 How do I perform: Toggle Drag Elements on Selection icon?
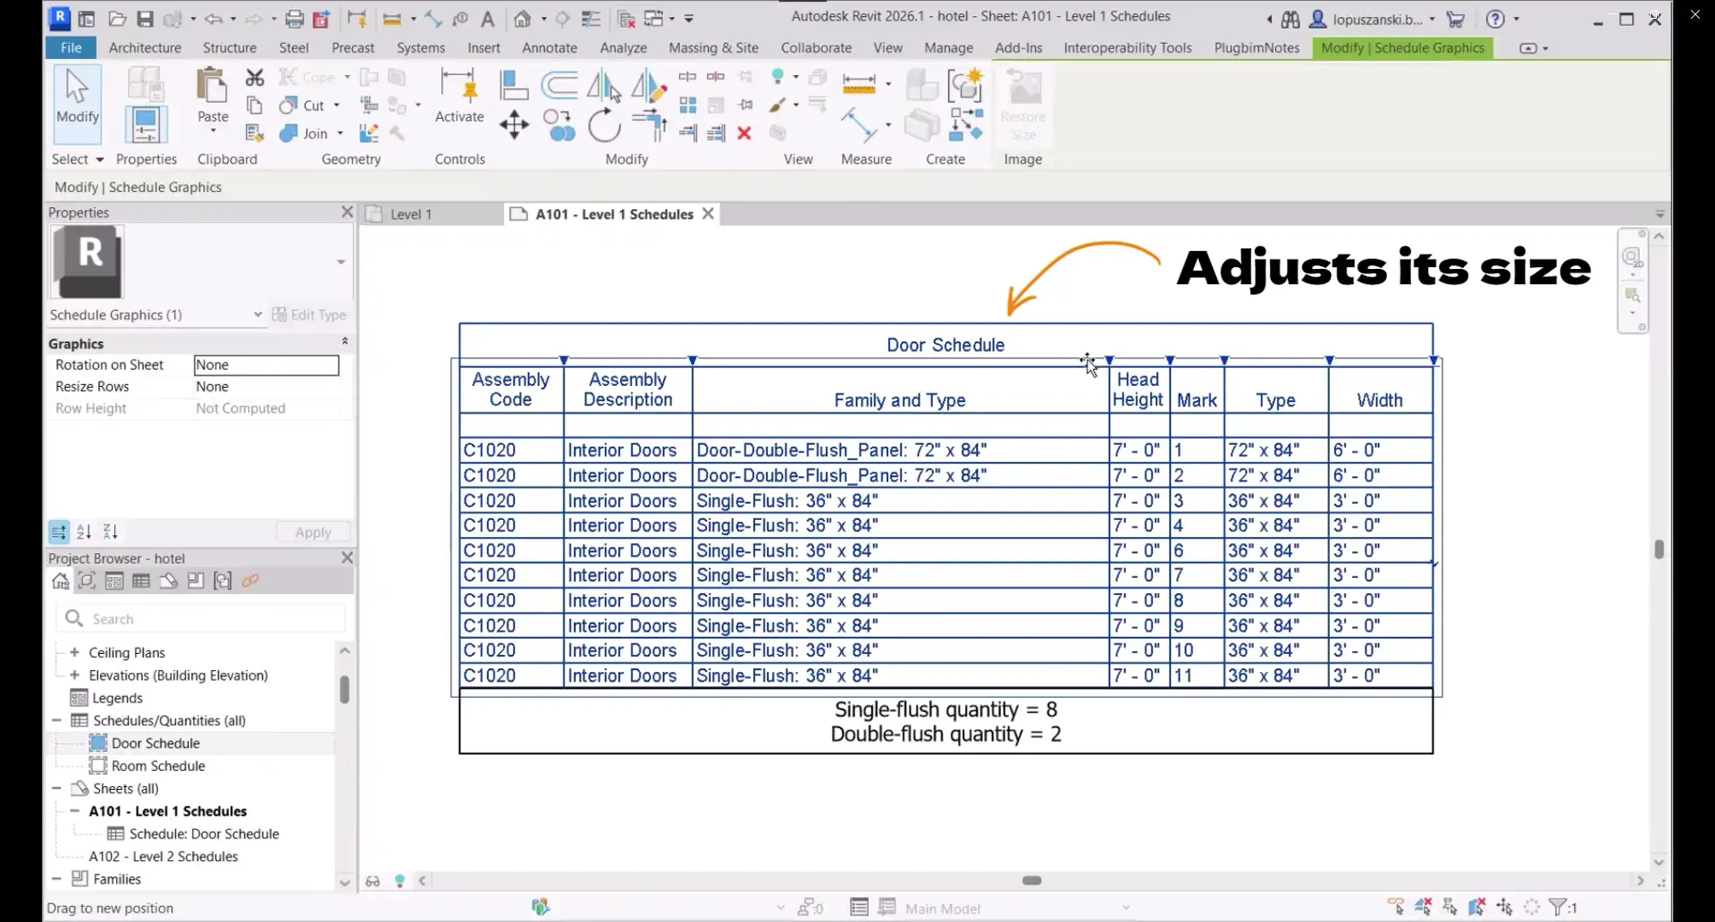pos(1505,908)
